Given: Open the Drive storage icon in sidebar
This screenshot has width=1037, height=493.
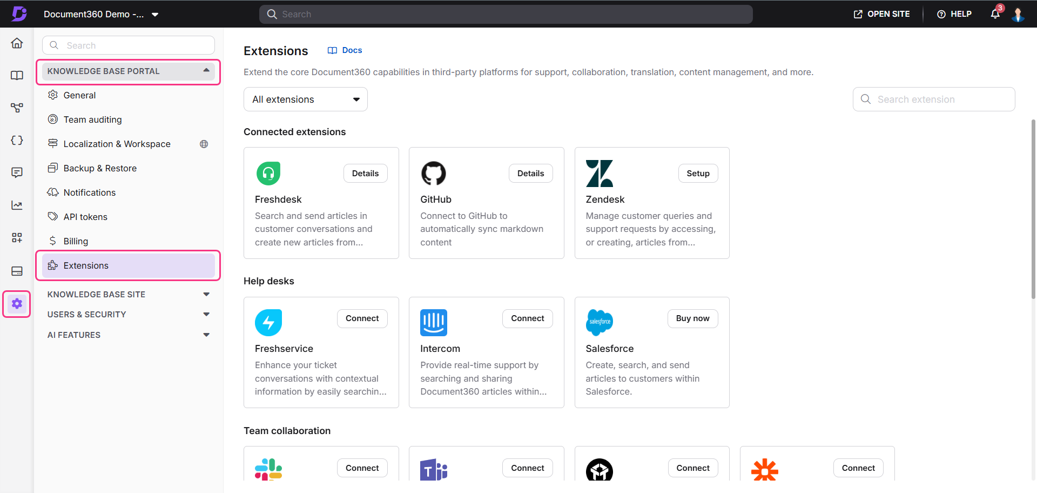Looking at the screenshot, I should click(17, 271).
